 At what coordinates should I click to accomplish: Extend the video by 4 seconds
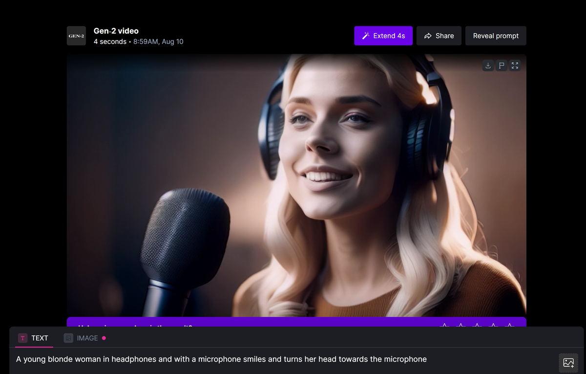383,36
